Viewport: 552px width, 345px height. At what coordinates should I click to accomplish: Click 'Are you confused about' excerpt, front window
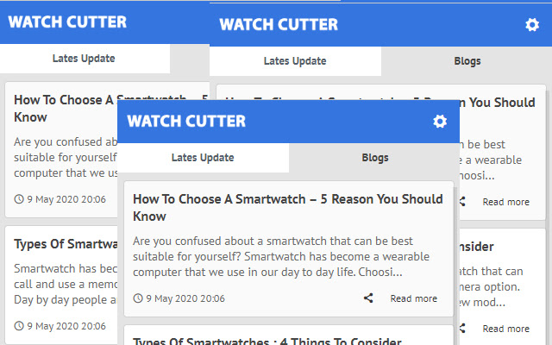point(281,257)
